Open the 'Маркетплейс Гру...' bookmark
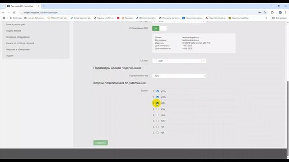Image resolution: width=289 pixels, height=162 pixels. [239, 18]
